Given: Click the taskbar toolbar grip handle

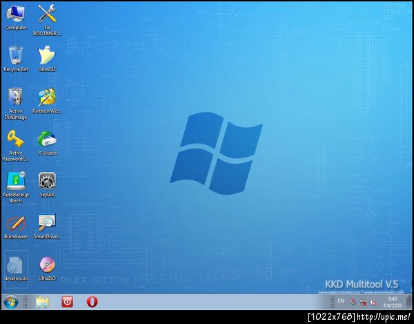Looking at the screenshot, I should pyautogui.click(x=26, y=302).
